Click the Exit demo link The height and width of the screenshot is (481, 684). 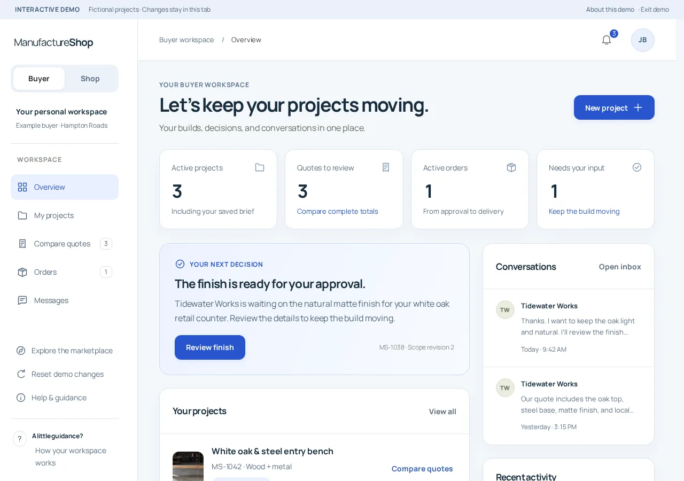pyautogui.click(x=655, y=10)
